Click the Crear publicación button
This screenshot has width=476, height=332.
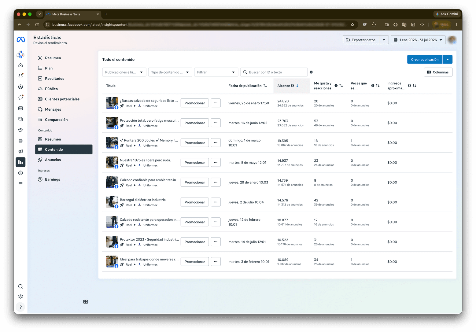tap(425, 60)
